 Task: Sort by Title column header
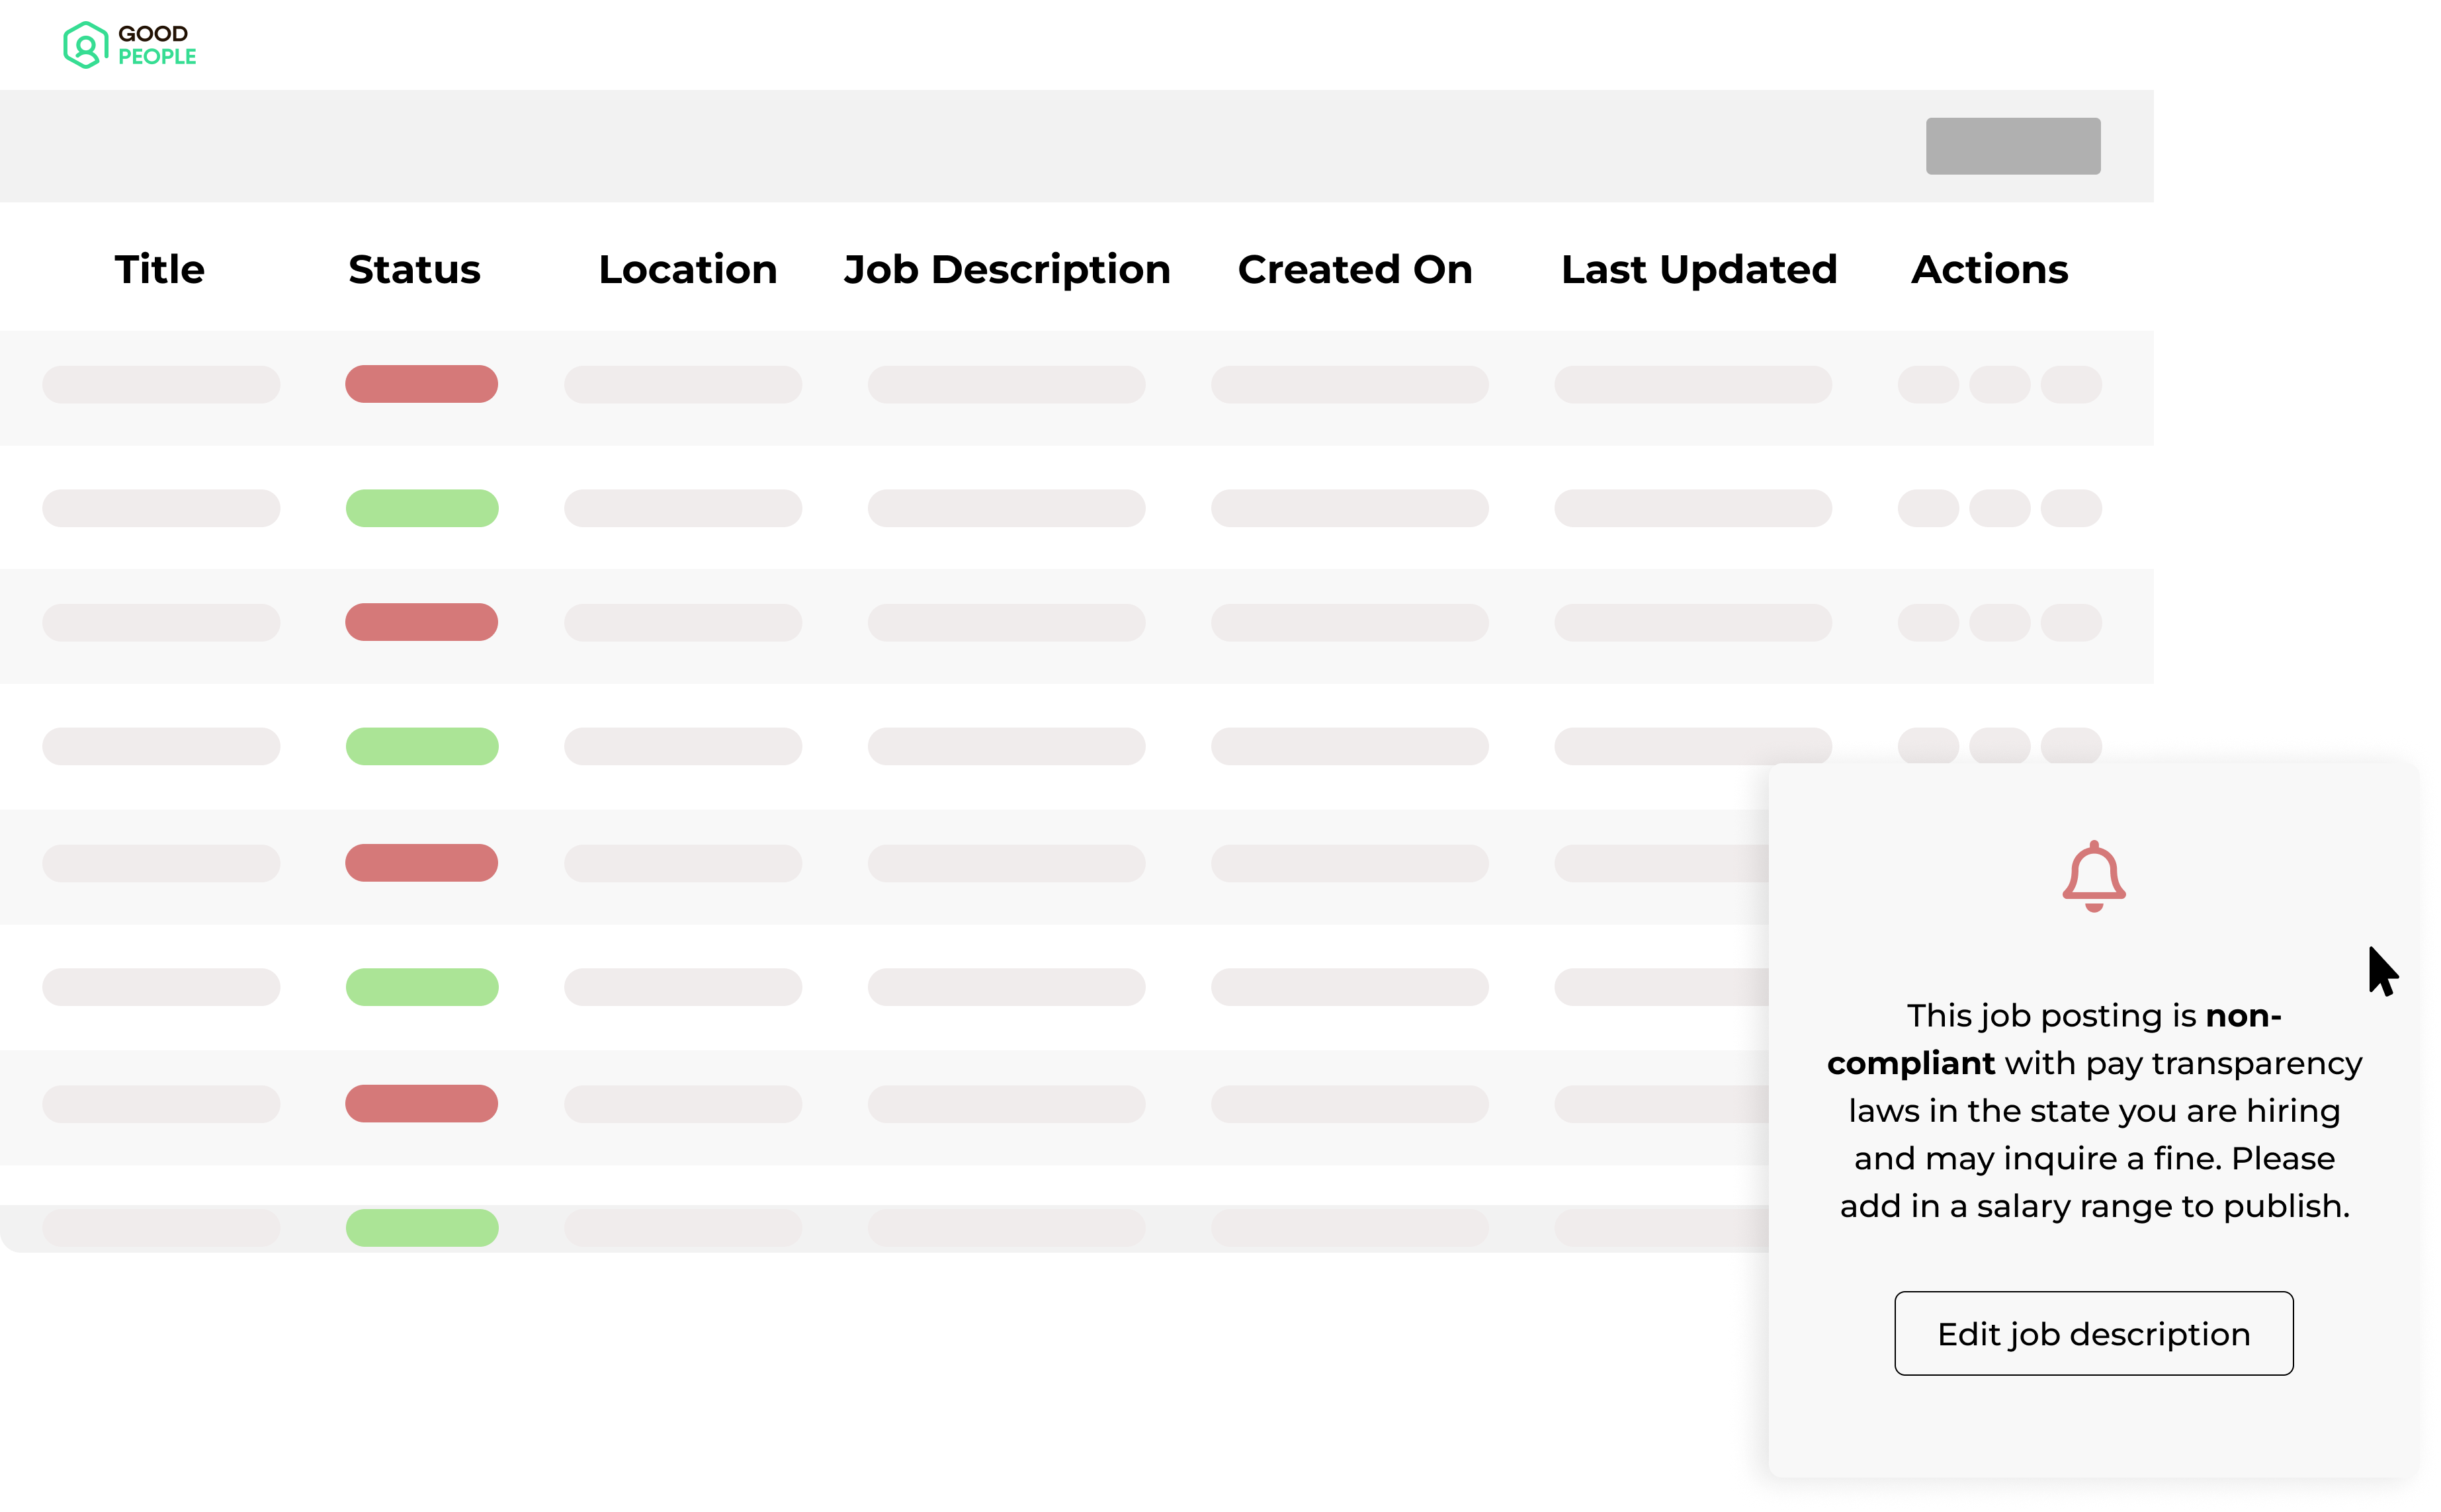click(x=159, y=269)
